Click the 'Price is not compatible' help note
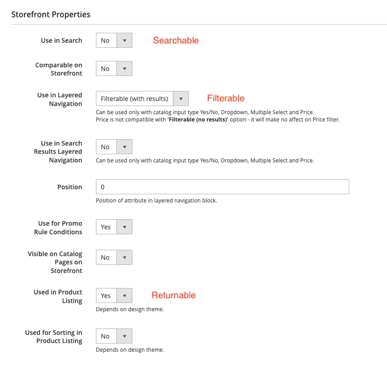 (x=218, y=120)
